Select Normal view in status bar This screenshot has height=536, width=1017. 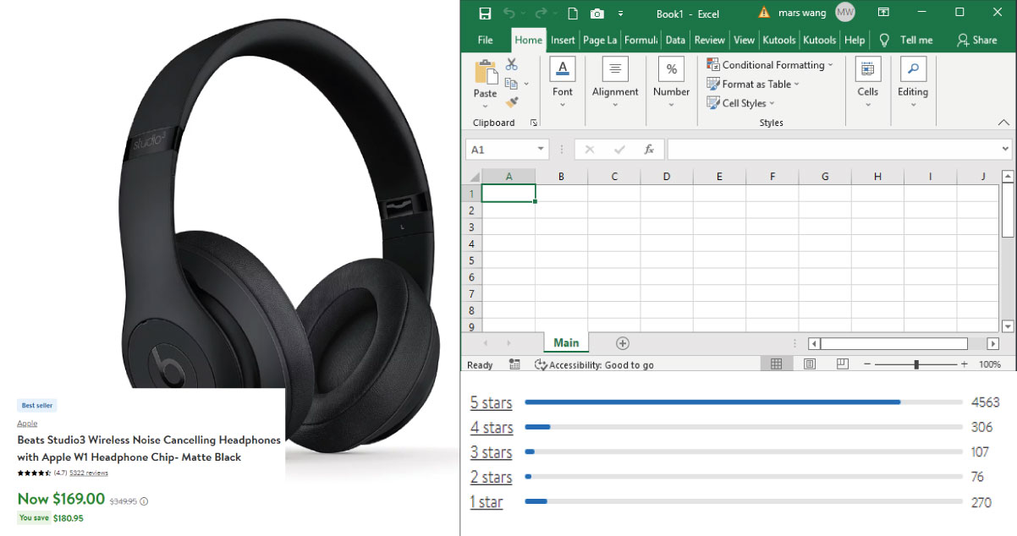777,364
